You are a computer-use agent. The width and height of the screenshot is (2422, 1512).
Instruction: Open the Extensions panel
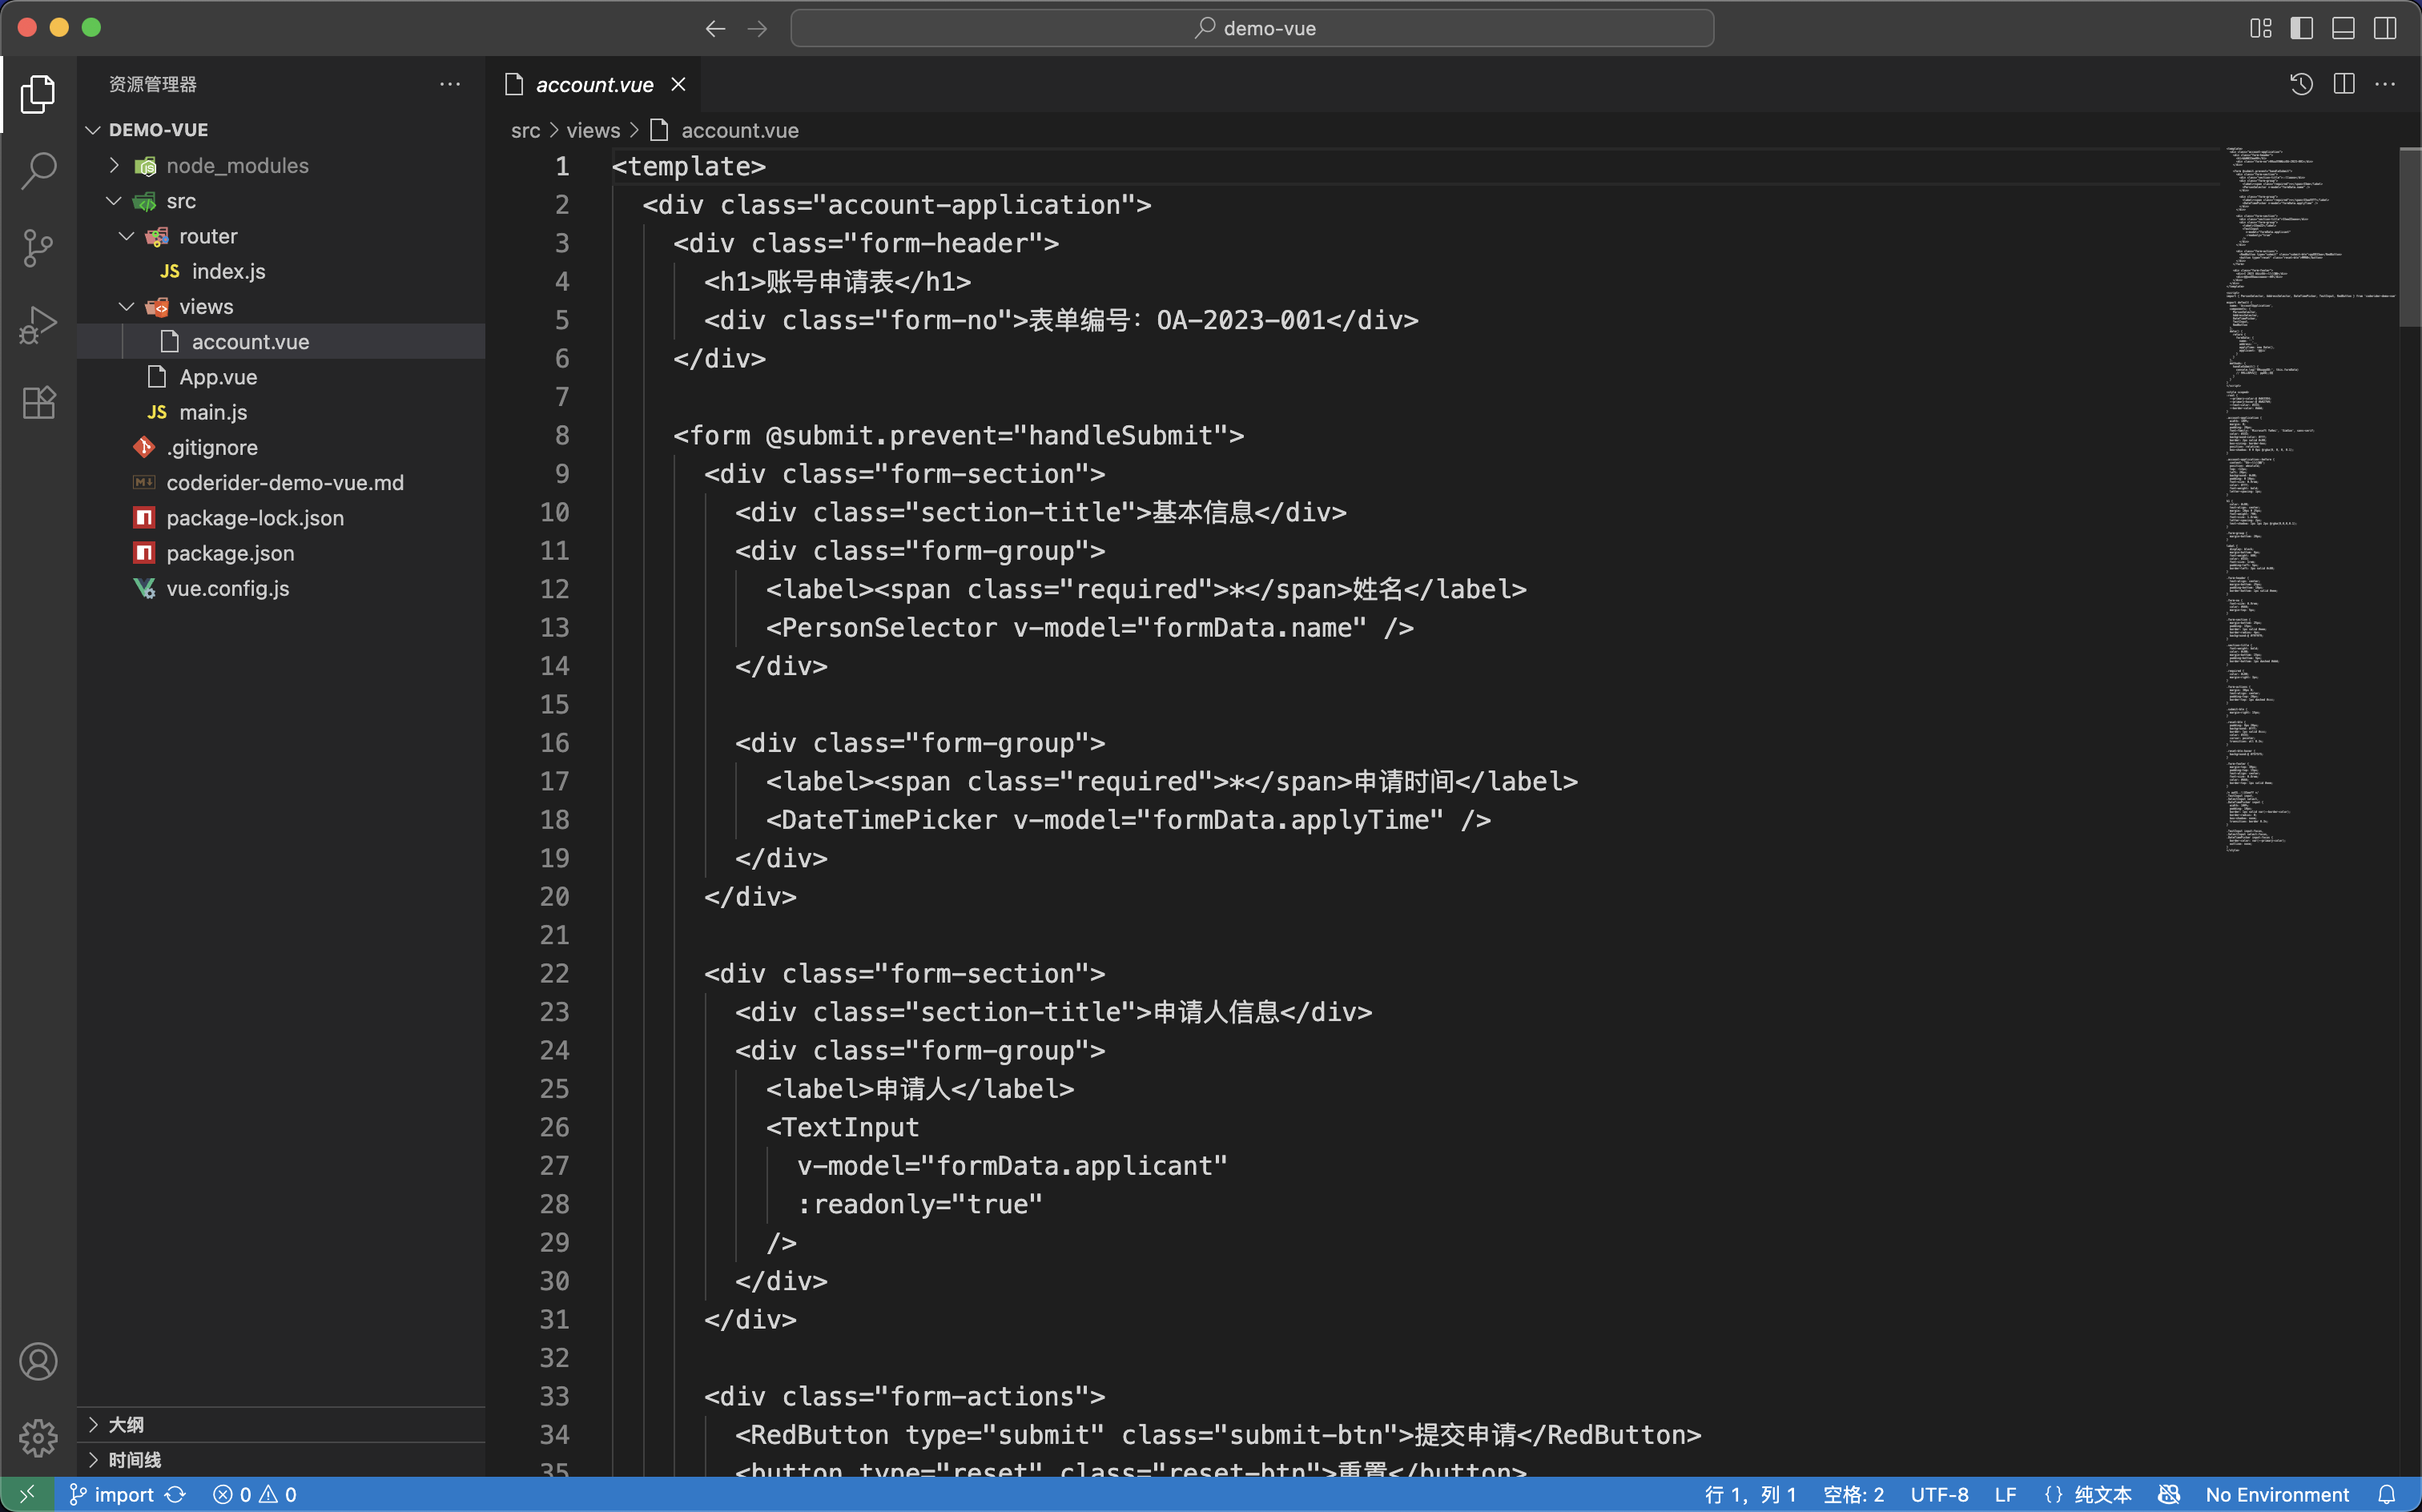point(38,402)
